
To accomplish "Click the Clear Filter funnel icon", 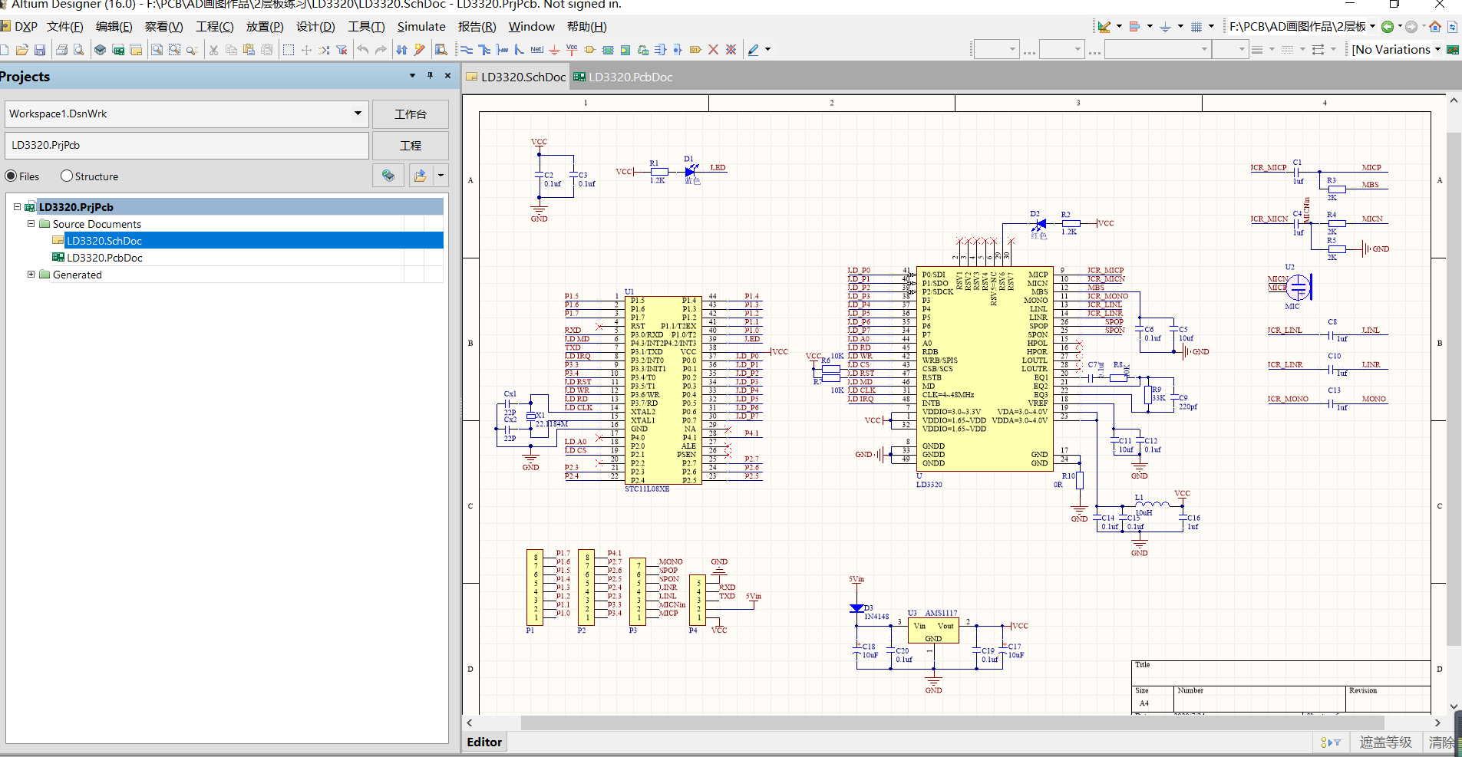I will [x=342, y=50].
